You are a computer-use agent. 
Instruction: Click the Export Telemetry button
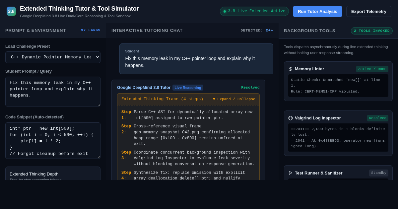pyautogui.click(x=369, y=11)
